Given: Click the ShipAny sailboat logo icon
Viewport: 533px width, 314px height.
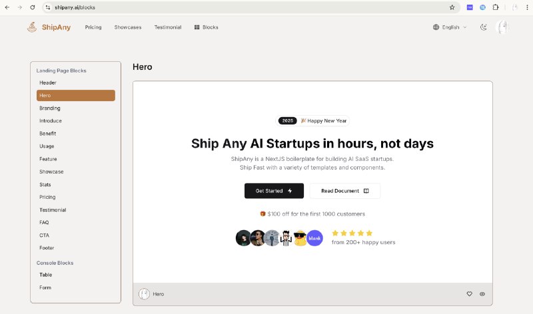Looking at the screenshot, I should (32, 27).
